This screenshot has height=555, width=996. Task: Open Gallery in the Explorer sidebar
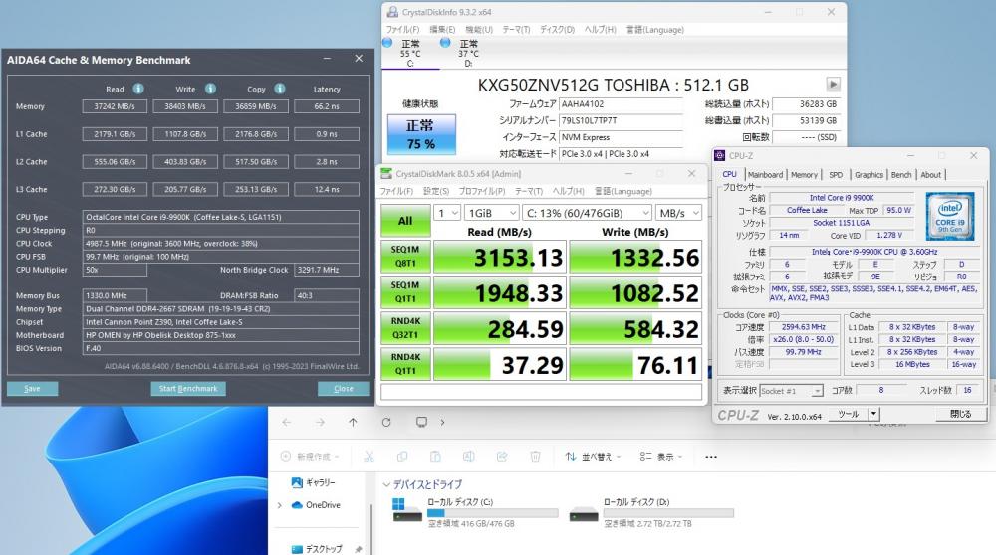[313, 482]
